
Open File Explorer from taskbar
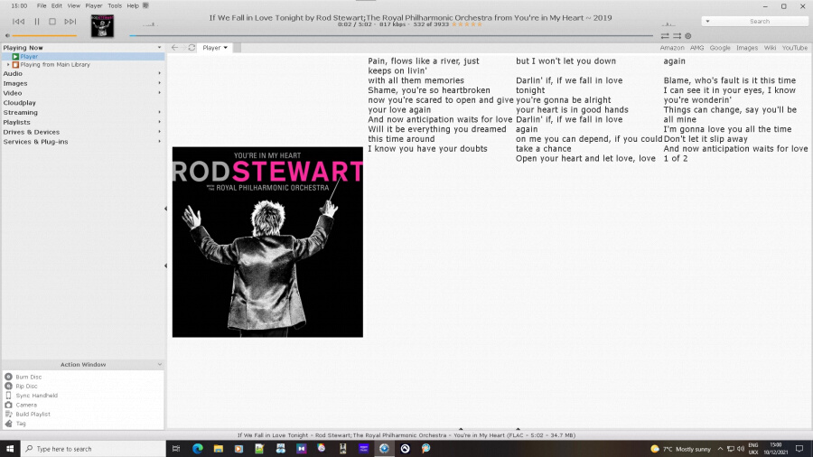[x=219, y=449]
